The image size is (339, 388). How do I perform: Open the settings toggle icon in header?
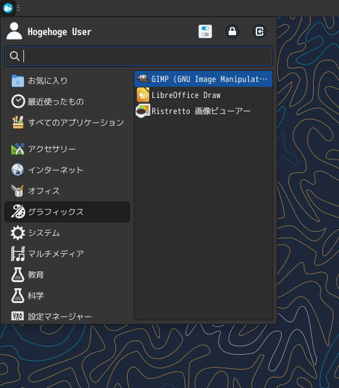[x=205, y=31]
